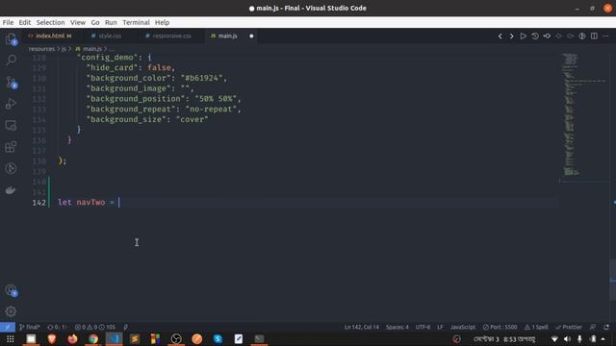Change encoding via UTF-8
The width and height of the screenshot is (616, 346).
tap(423, 327)
